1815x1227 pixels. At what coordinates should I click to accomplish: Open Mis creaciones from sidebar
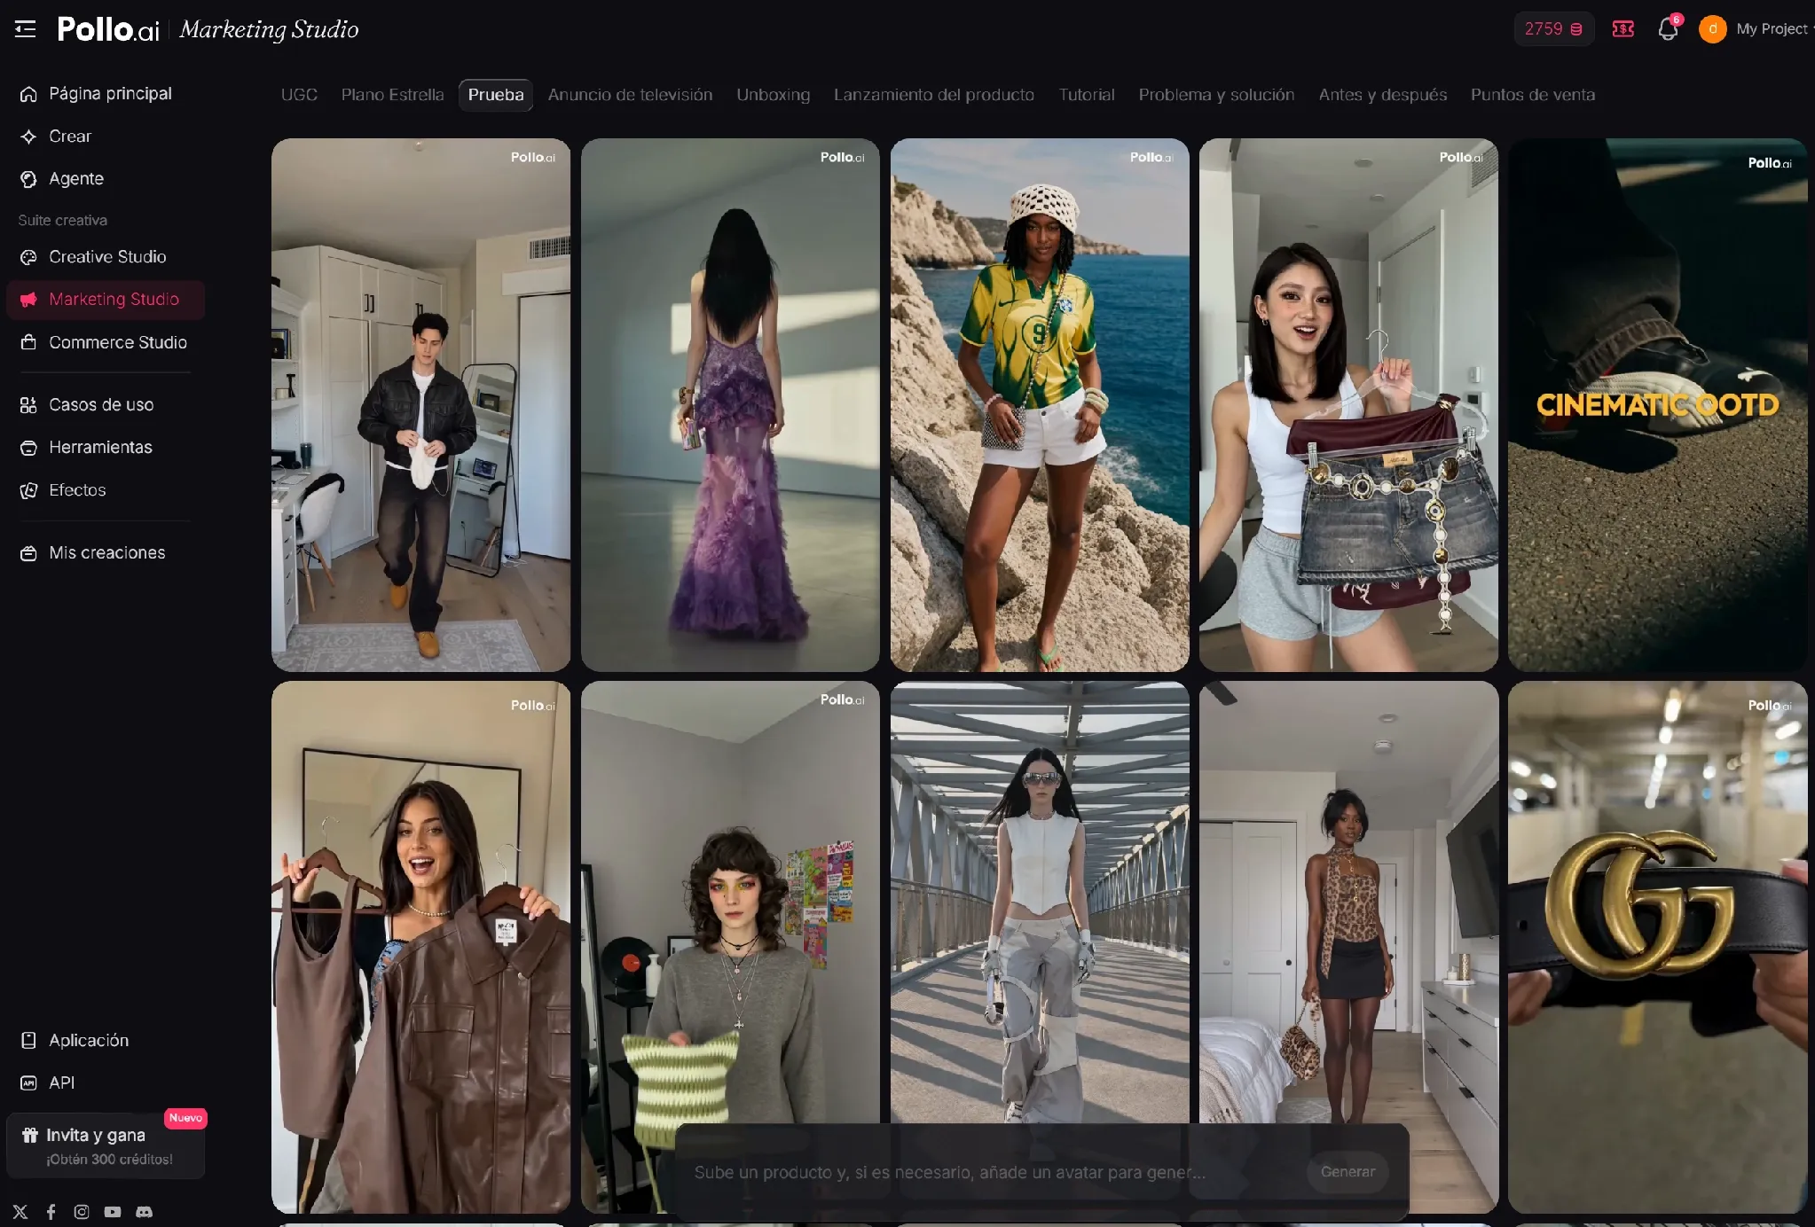pos(106,553)
